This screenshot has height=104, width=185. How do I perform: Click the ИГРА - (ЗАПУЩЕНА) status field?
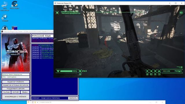(x=16, y=77)
